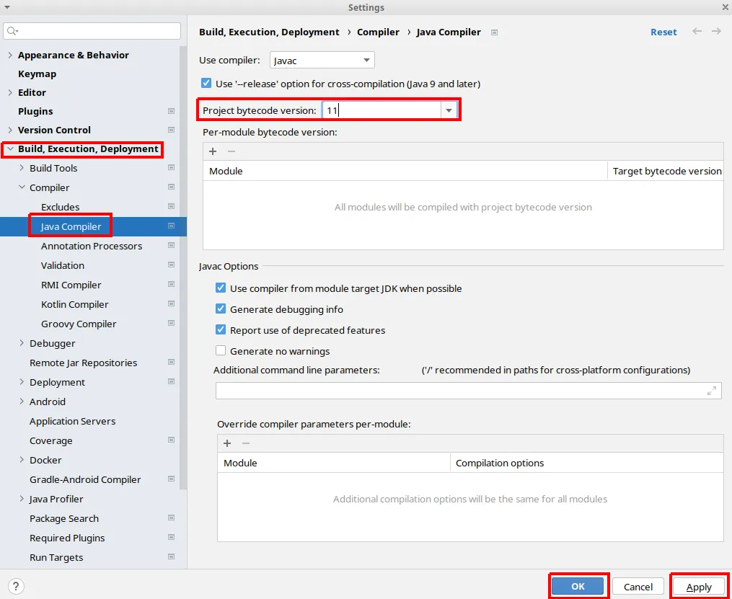Click into the settings search field
The height and width of the screenshot is (599, 732).
point(92,31)
